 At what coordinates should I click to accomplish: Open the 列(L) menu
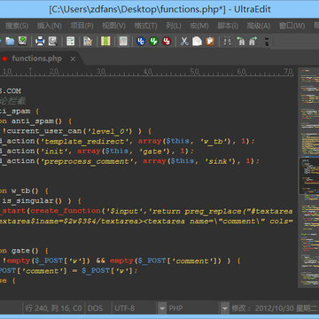point(174,26)
